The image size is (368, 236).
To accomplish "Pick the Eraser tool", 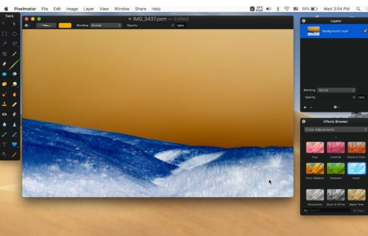I will [x=4, y=64].
